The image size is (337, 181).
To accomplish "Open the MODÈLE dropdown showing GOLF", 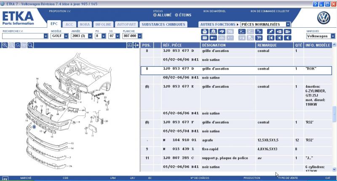I will coord(66,36).
